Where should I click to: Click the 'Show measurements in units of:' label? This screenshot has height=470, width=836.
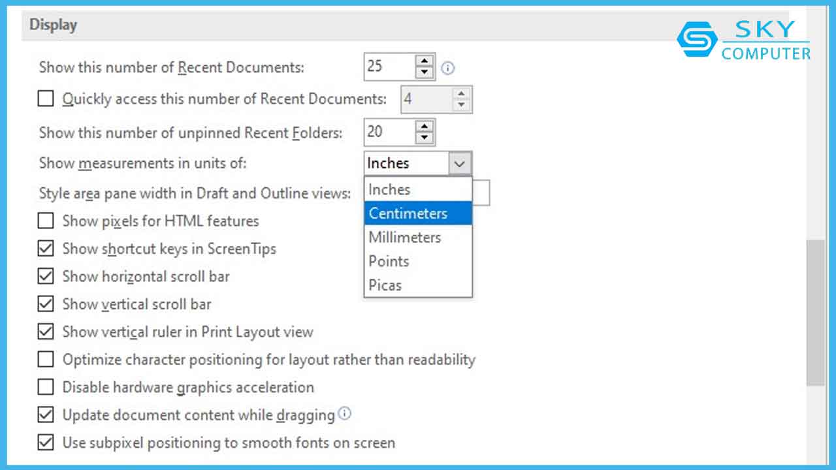[142, 163]
